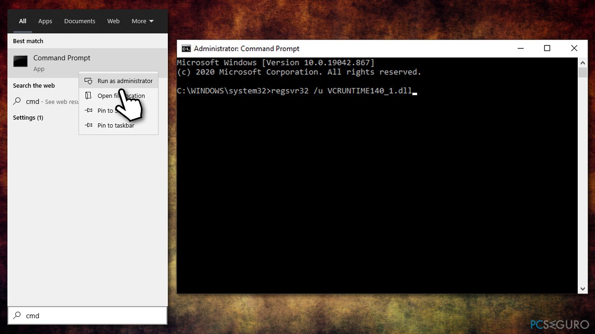Image resolution: width=595 pixels, height=334 pixels.
Task: Select Open file location menu entry
Action: point(121,96)
